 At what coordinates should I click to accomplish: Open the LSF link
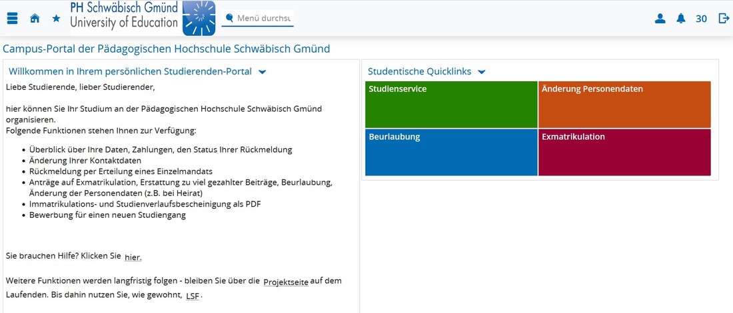click(x=193, y=295)
